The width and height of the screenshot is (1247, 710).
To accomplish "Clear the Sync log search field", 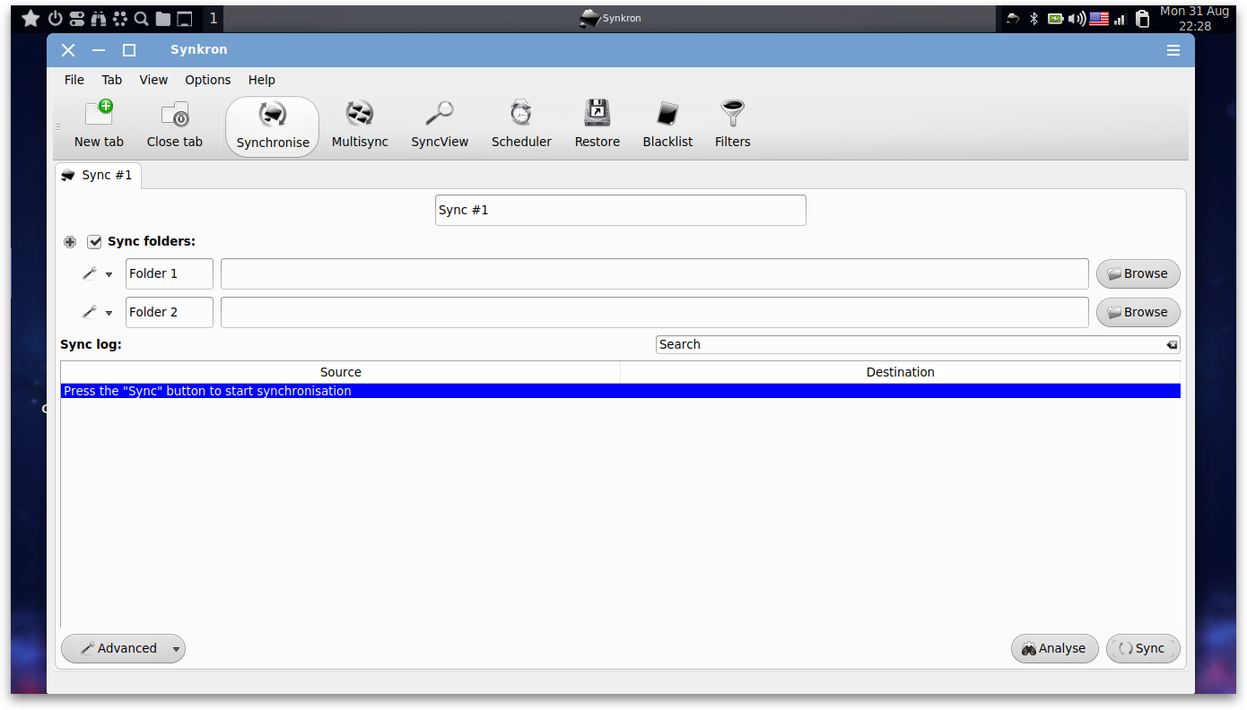I will click(1172, 345).
